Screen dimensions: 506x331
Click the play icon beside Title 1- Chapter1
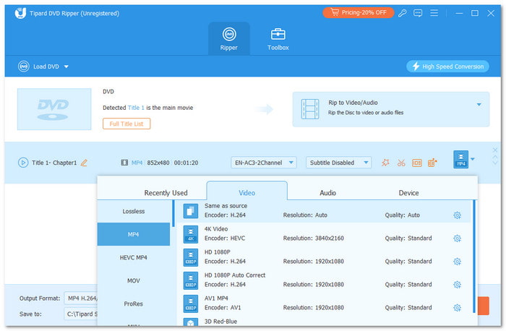[x=23, y=163]
